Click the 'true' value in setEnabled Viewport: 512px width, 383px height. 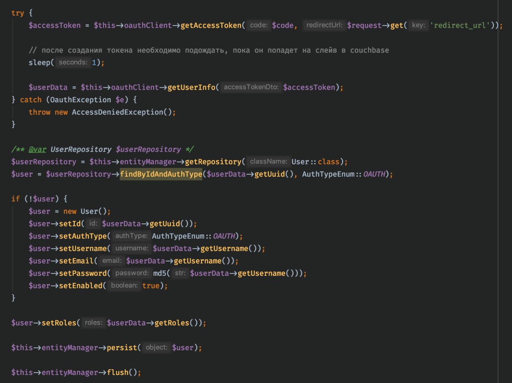(151, 285)
